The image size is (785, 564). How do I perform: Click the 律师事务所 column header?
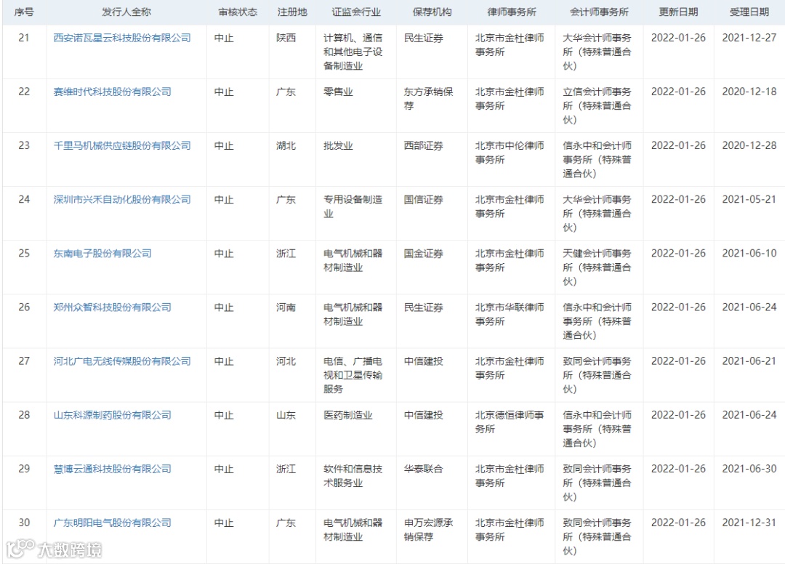511,12
